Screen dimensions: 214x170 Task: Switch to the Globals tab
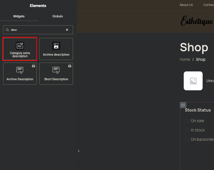tap(58, 16)
